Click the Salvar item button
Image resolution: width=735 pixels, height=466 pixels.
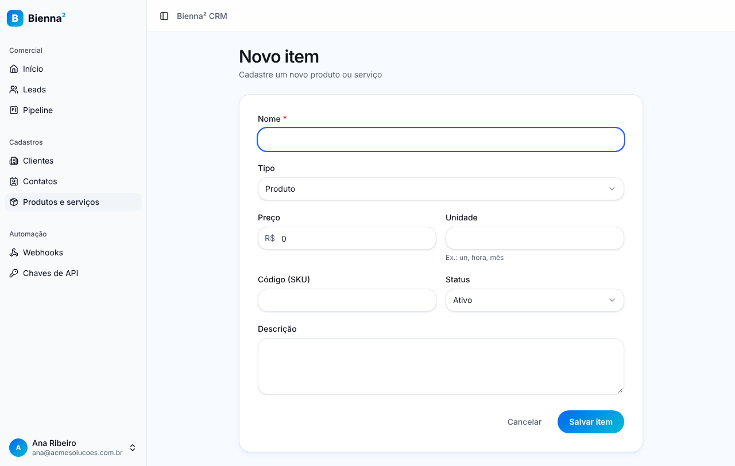(591, 422)
